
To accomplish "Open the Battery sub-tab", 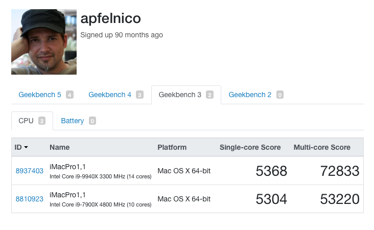I will (x=73, y=121).
